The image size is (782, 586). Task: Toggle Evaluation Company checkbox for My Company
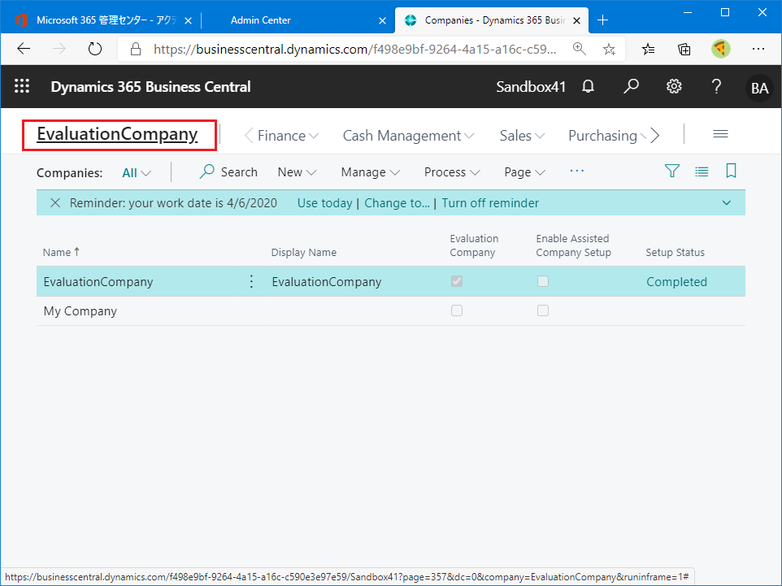tap(457, 310)
